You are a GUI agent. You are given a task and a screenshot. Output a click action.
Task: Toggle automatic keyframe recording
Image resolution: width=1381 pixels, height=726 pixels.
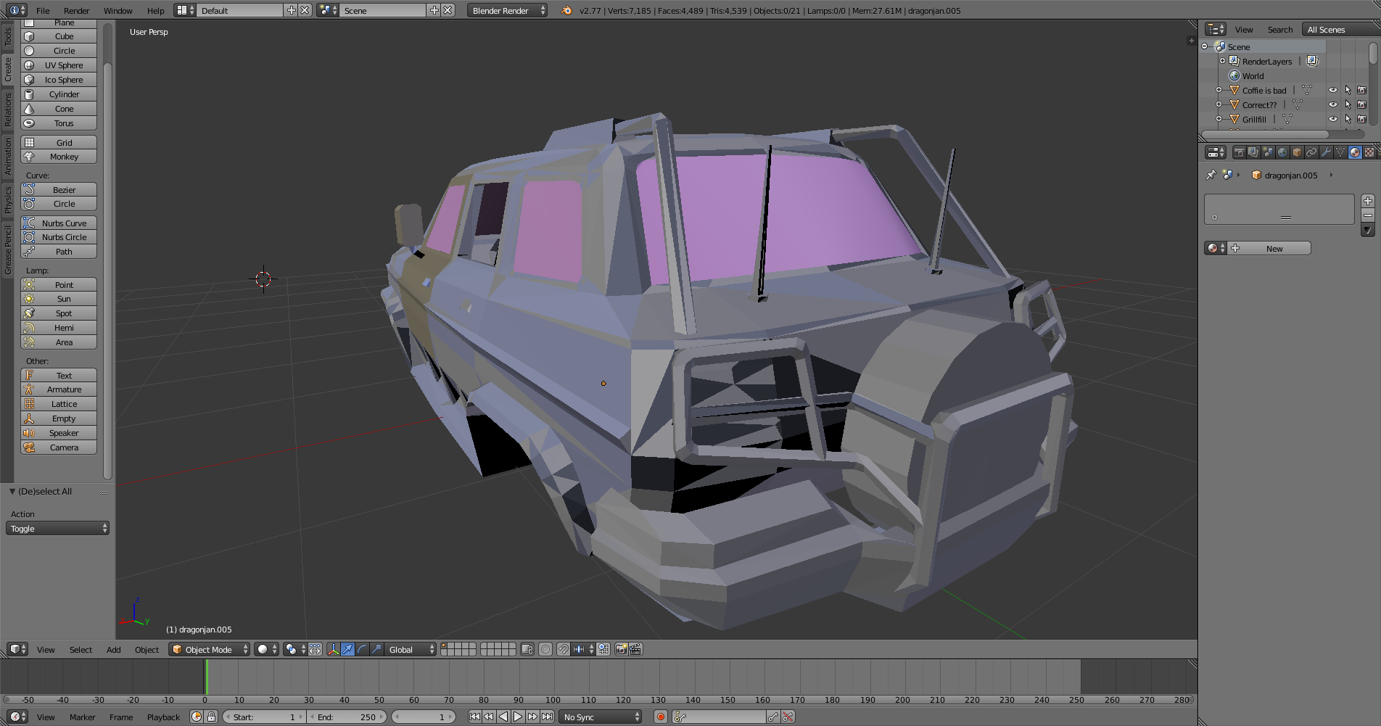(660, 717)
